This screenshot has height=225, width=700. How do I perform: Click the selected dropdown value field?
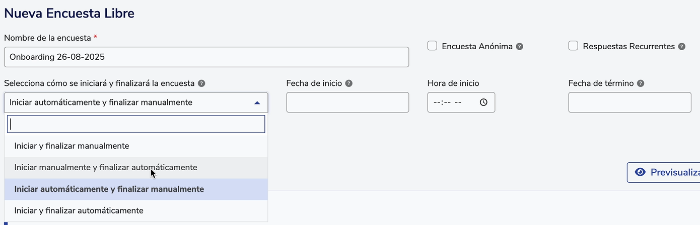coord(126,102)
